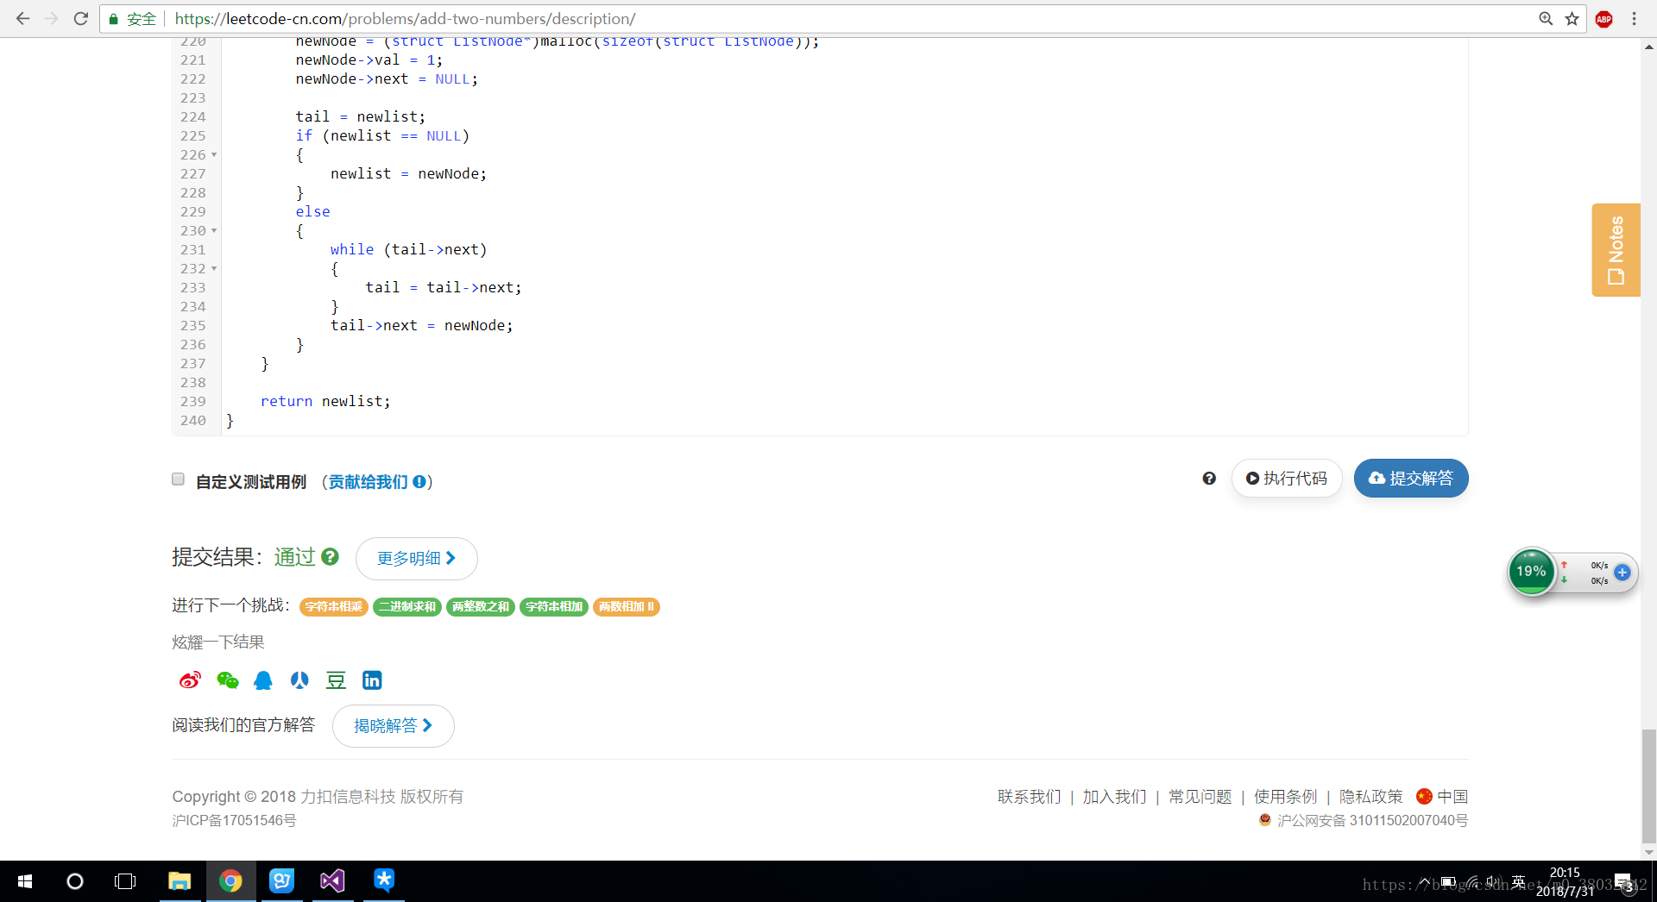Open the volume control tray icon
Screen dimensions: 1657x902
coord(1495,881)
